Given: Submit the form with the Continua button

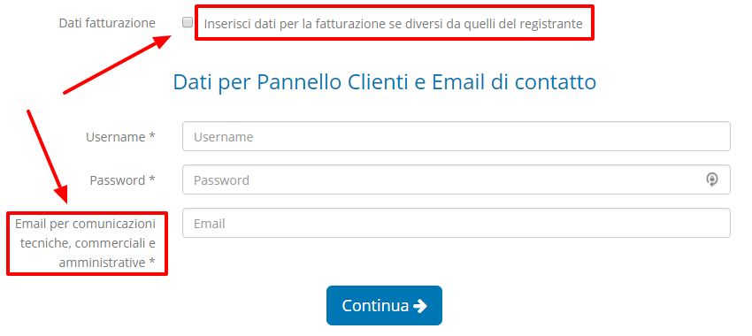Looking at the screenshot, I should 384,305.
